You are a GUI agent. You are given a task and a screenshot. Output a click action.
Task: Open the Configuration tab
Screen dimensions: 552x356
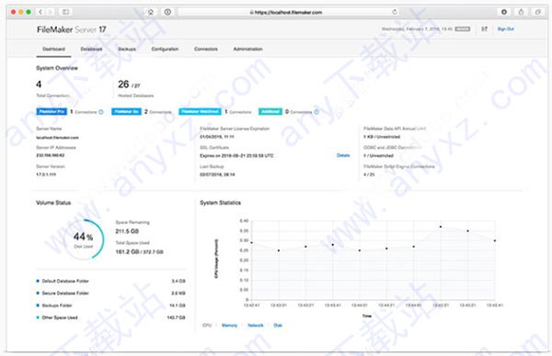(165, 50)
